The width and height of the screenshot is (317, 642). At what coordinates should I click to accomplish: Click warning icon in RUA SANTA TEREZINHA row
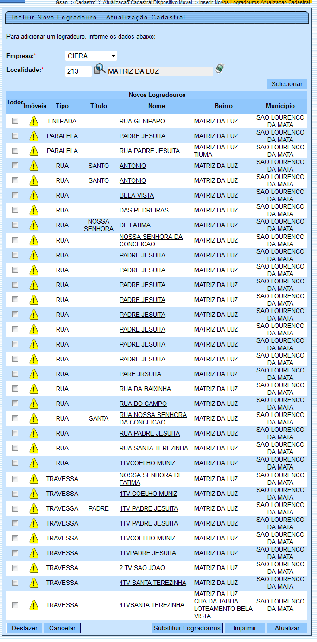pyautogui.click(x=34, y=448)
